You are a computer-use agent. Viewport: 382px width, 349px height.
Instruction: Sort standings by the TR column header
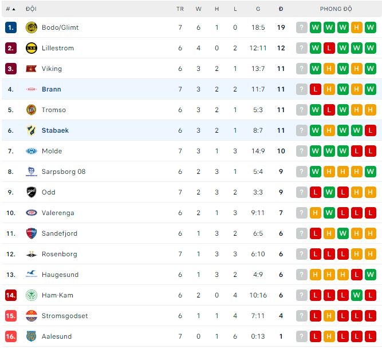180,9
